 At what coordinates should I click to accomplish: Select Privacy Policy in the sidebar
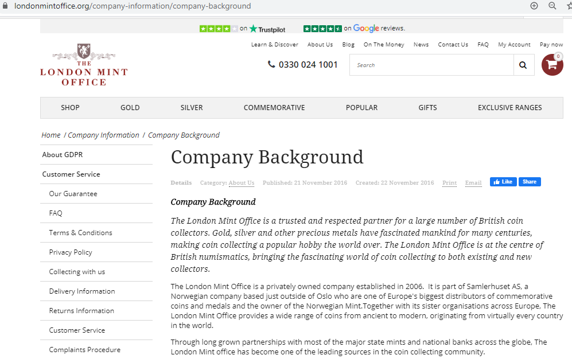pyautogui.click(x=71, y=252)
